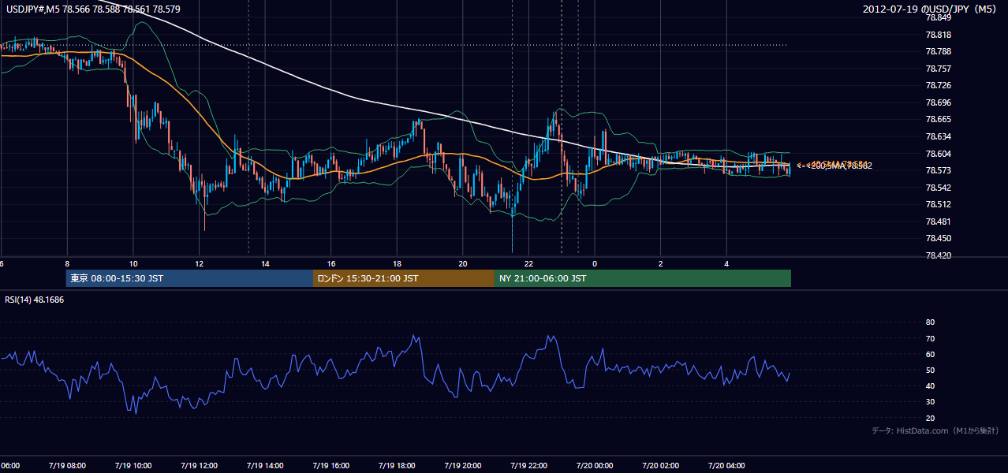
Task: Click RSI scale value 50
Action: tap(930, 370)
